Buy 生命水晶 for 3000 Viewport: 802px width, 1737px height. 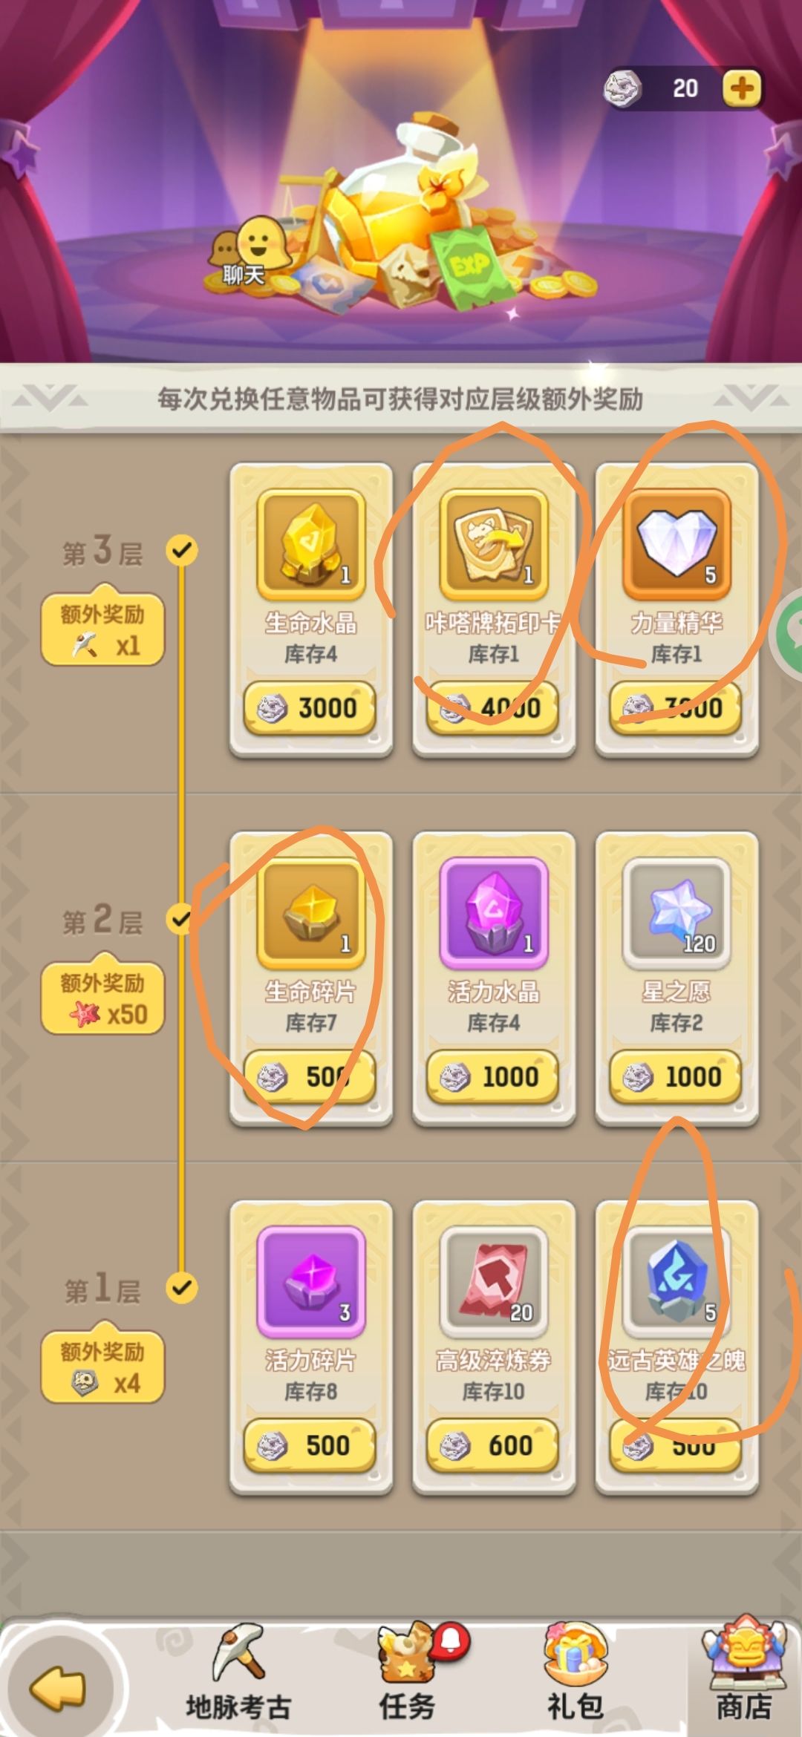coord(310,709)
